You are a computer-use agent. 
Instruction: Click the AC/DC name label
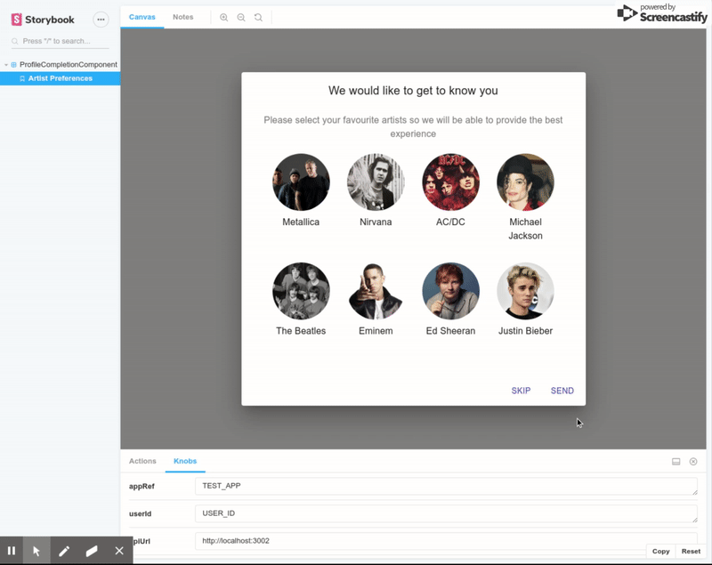450,222
